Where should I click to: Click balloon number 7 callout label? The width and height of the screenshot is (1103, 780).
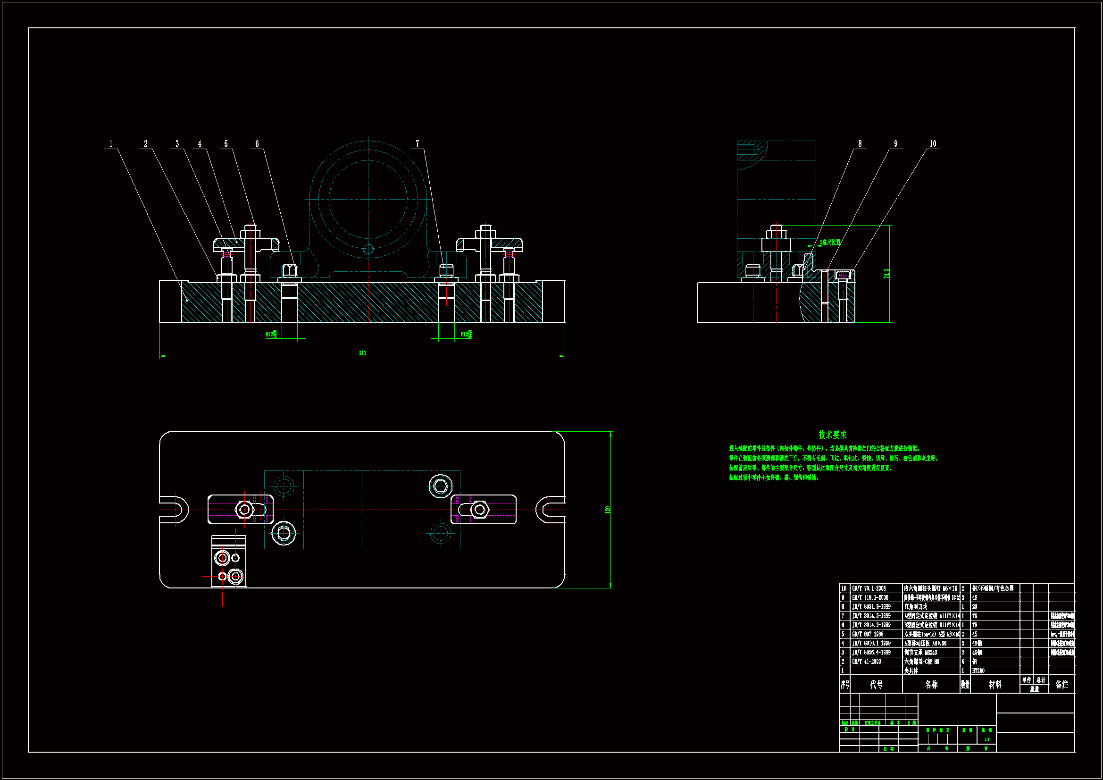coord(417,144)
